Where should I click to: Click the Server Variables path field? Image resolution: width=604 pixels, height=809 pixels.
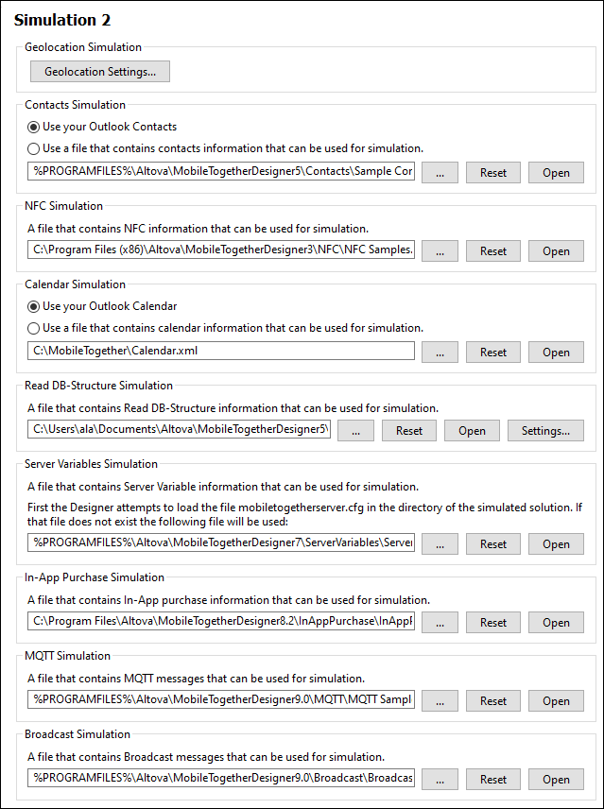pyautogui.click(x=221, y=543)
